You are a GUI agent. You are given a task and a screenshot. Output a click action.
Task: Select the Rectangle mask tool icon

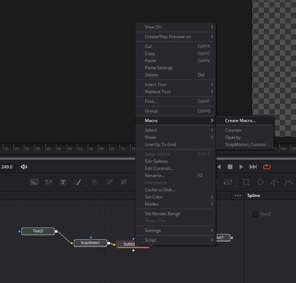click(246, 182)
